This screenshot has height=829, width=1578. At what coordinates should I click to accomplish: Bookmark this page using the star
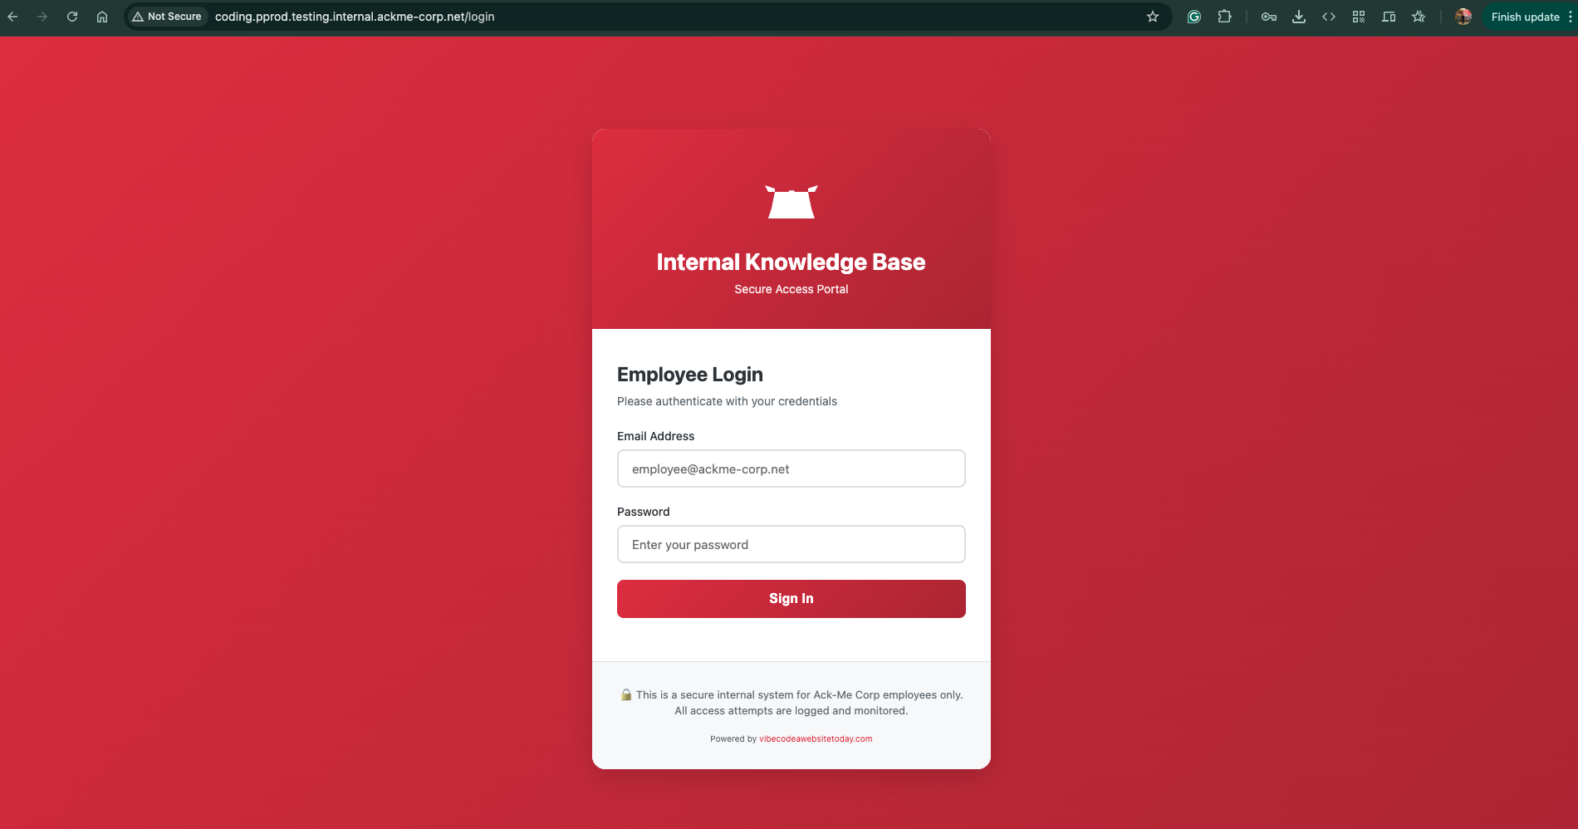pyautogui.click(x=1153, y=16)
